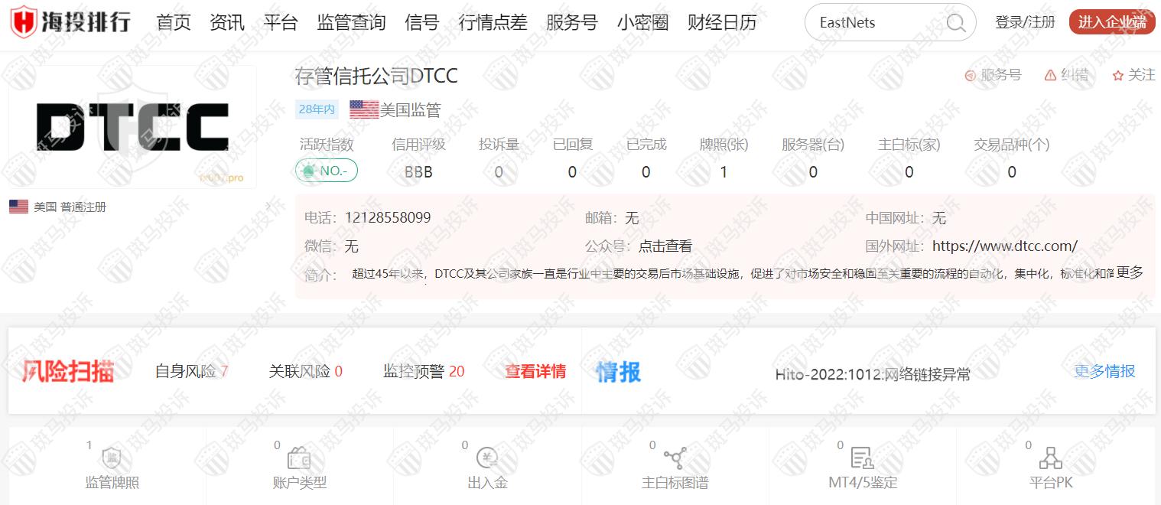Click 更多情报 link
The width and height of the screenshot is (1161, 505).
(x=1104, y=372)
